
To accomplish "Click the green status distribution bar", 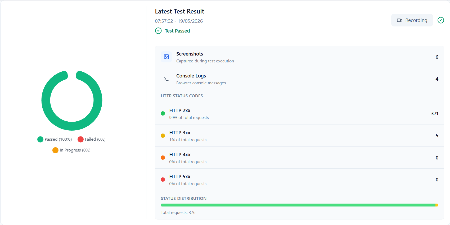I will tap(298, 205).
